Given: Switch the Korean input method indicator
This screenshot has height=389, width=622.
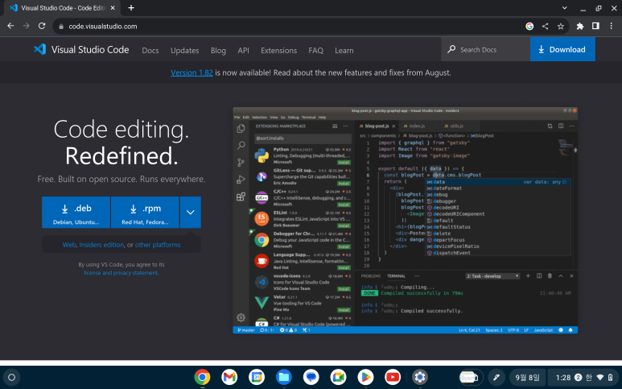Looking at the screenshot, I should point(589,377).
